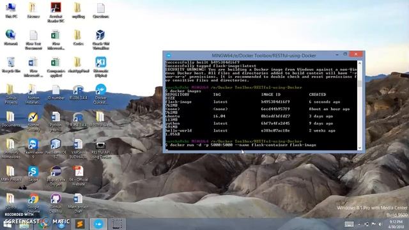Screen dimensions: 409x230
Task: Minimize the MINGW64 terminal window
Action: point(337,54)
